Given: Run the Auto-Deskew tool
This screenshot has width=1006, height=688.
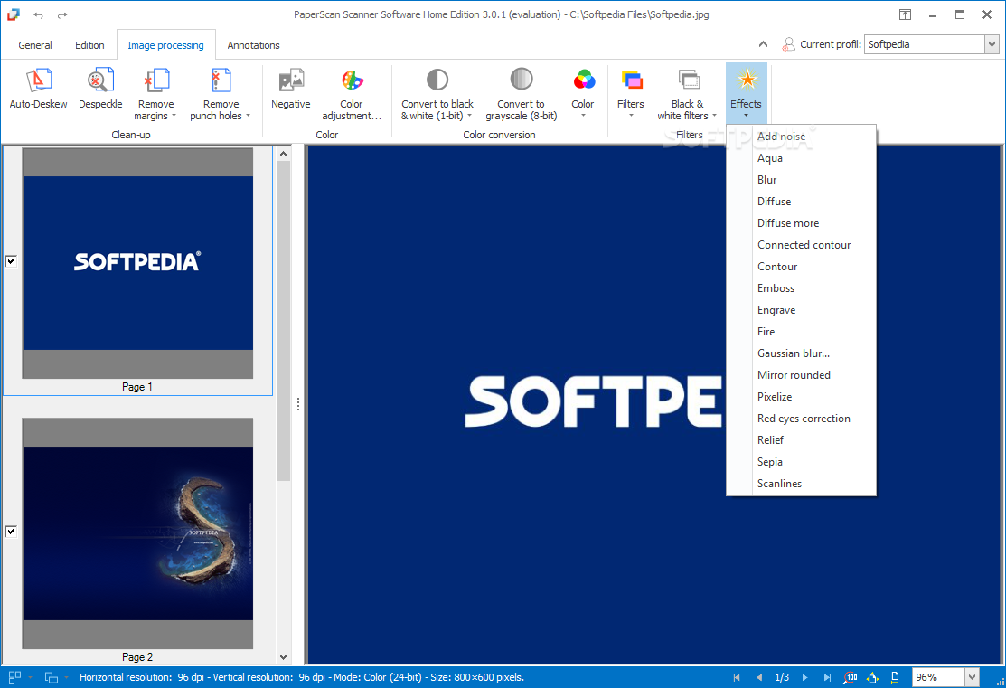Looking at the screenshot, I should click(x=38, y=89).
